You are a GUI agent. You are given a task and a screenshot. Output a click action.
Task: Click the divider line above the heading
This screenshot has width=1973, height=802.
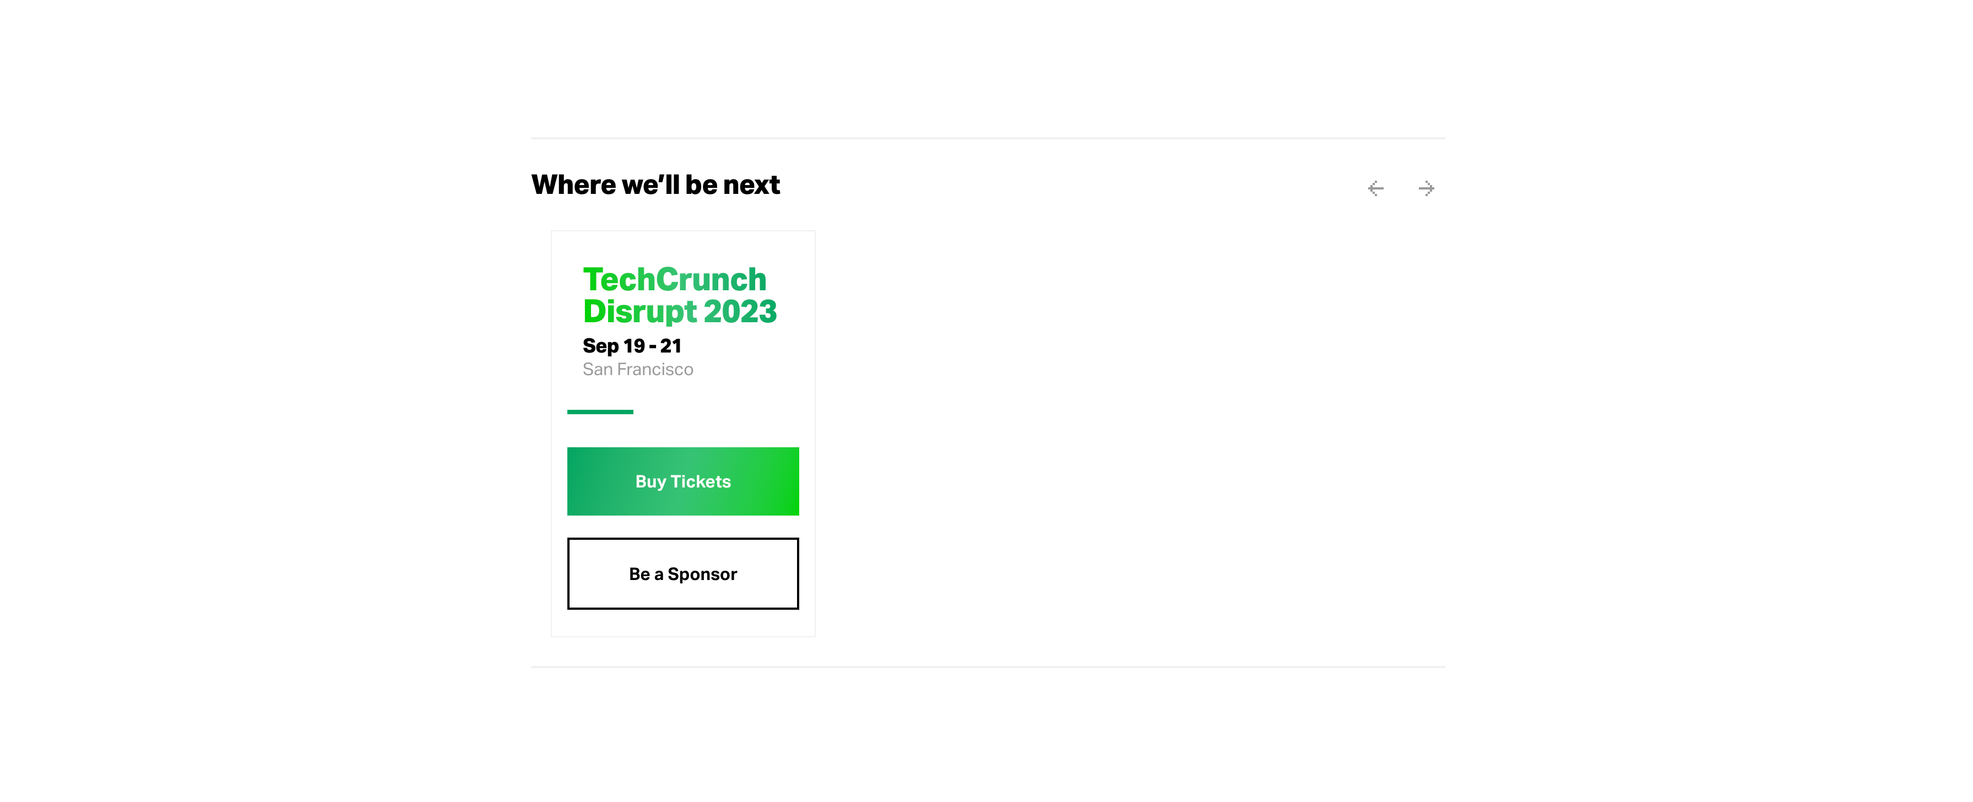click(x=987, y=139)
